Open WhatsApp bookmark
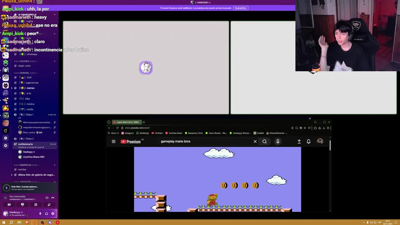 (142, 133)
